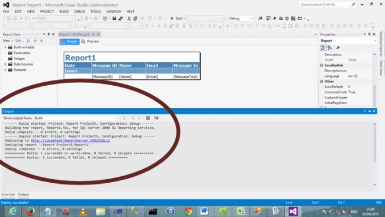Toggle word wrap in the Output toolbar

[156, 118]
